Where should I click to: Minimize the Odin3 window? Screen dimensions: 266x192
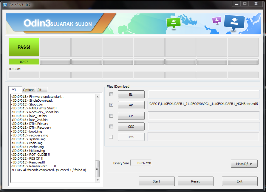point(237,4)
